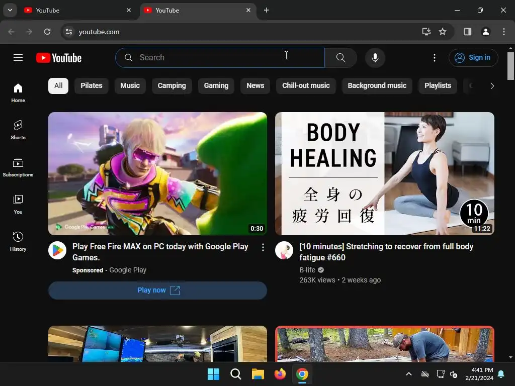The height and width of the screenshot is (386, 515).
Task: Open Chrome tab search dropdown
Action: pos(10,10)
